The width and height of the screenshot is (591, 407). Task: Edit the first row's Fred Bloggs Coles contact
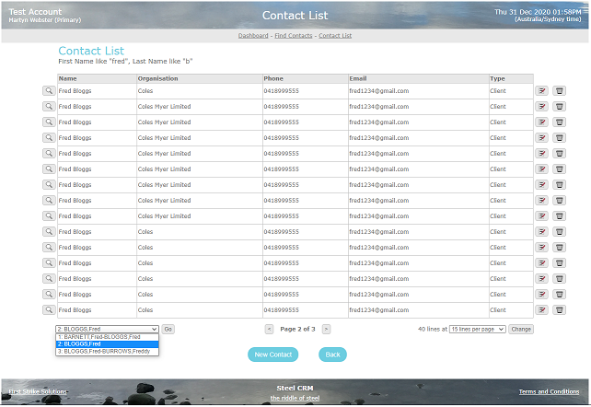click(x=542, y=91)
